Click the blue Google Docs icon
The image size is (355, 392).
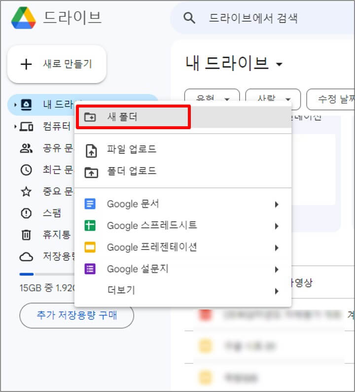(x=90, y=204)
